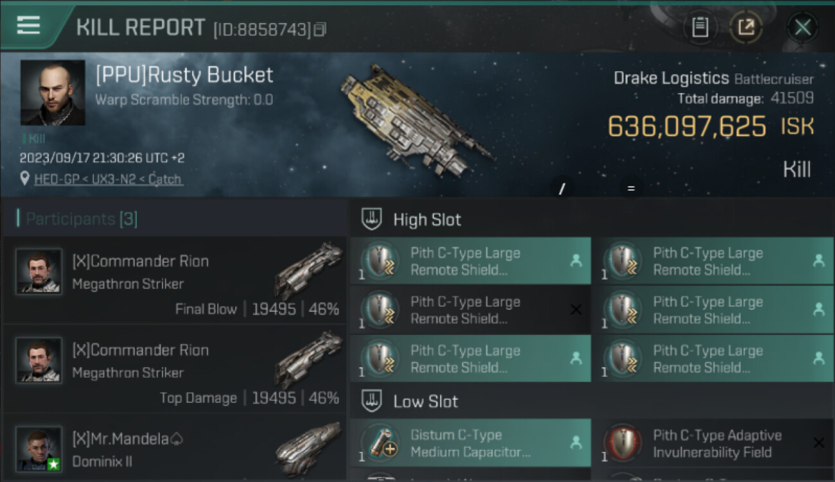Select the Low Slot section header
This screenshot has width=835, height=482.
coord(425,402)
